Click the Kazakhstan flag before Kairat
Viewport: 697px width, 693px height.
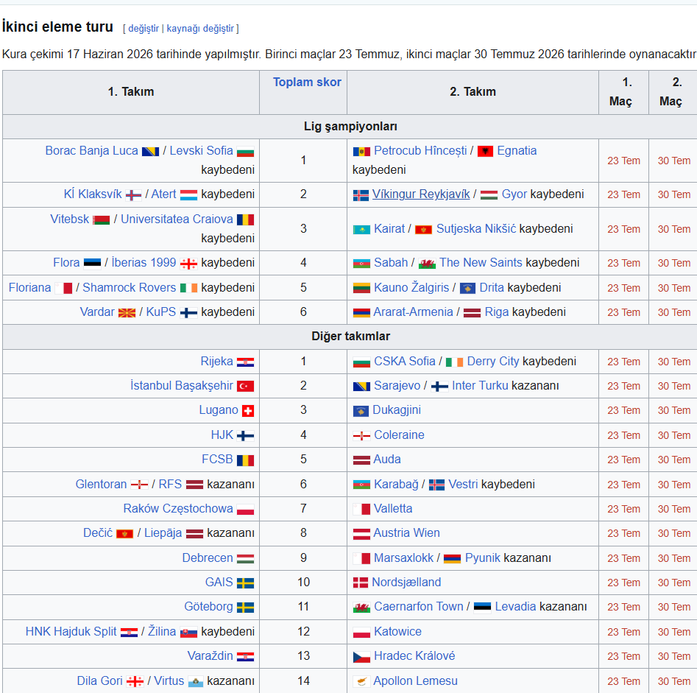[361, 230]
